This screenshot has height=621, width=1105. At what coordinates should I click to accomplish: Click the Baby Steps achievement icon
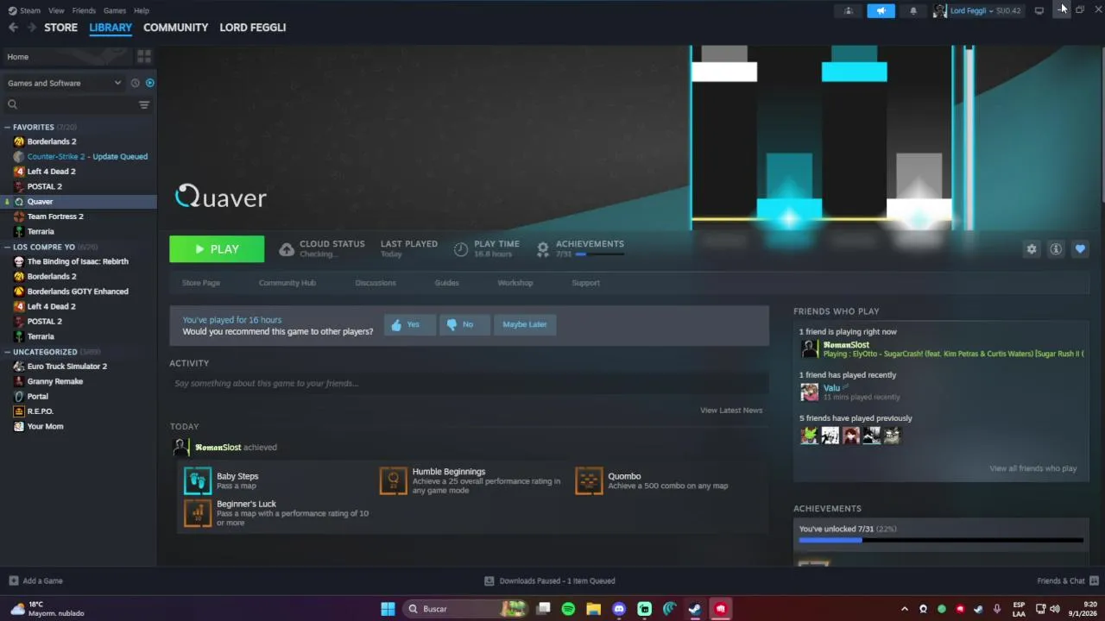pos(198,480)
